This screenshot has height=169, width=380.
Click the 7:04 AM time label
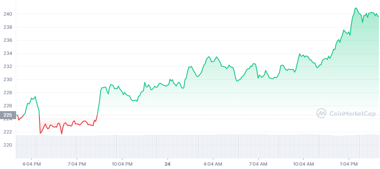coord(258,164)
